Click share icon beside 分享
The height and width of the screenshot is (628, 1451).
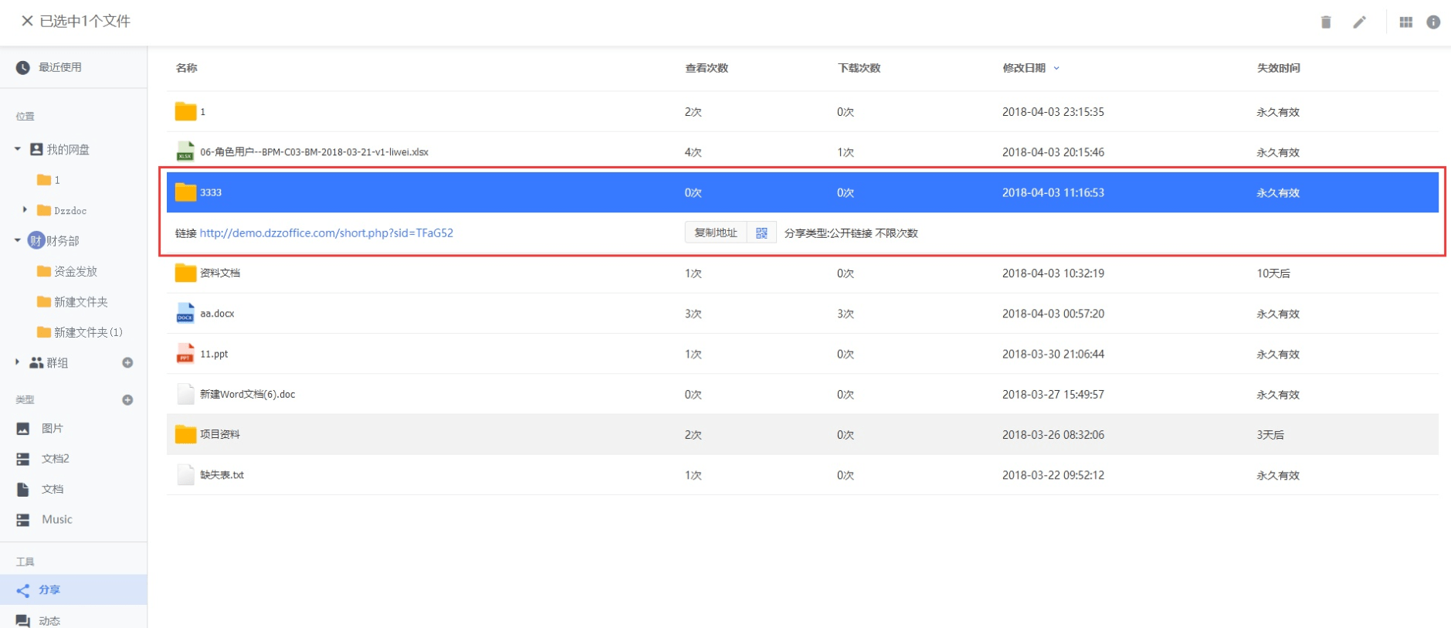pos(23,590)
